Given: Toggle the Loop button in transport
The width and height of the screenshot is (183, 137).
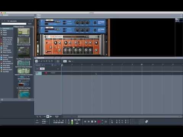Looking at the screenshot, I should point(106,122).
